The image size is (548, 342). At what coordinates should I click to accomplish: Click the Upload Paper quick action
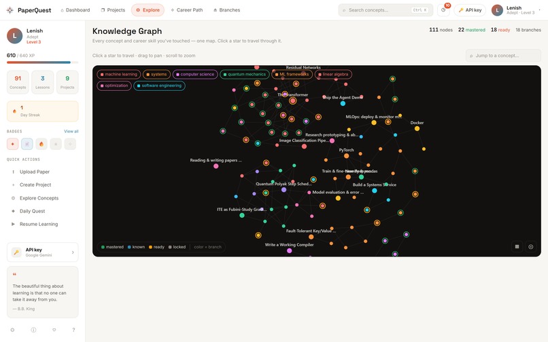43,172
